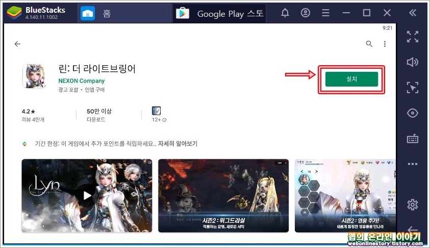The height and width of the screenshot is (248, 430).
Task: Click the volume speaker icon
Action: [413, 62]
